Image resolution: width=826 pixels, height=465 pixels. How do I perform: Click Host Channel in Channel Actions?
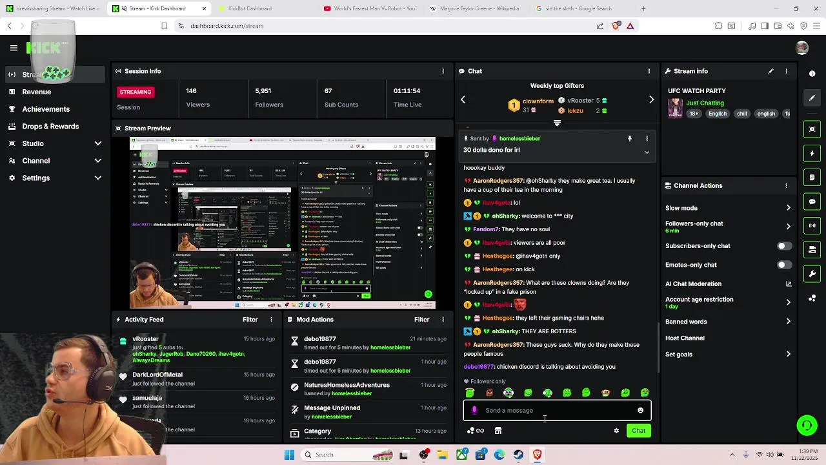(685, 338)
